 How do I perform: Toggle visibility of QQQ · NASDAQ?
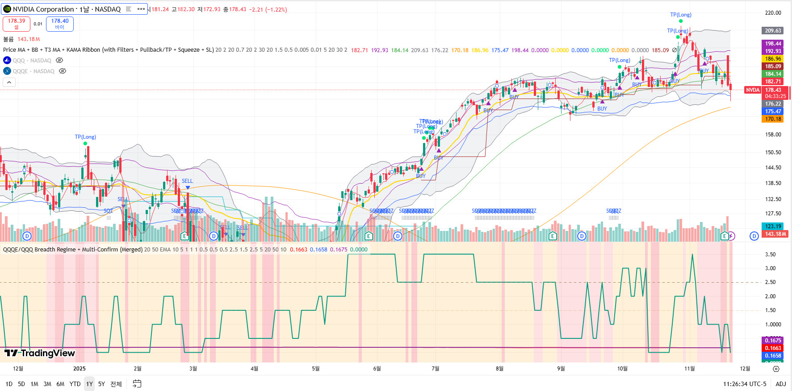59,60
